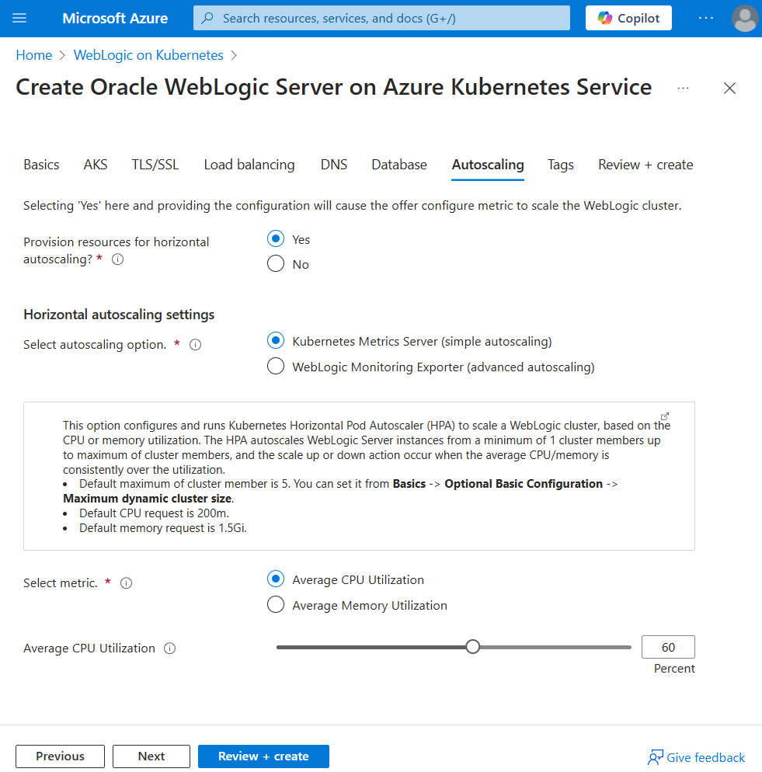762x772 pixels.
Task: Select No for horizontal autoscaling
Action: (x=276, y=263)
